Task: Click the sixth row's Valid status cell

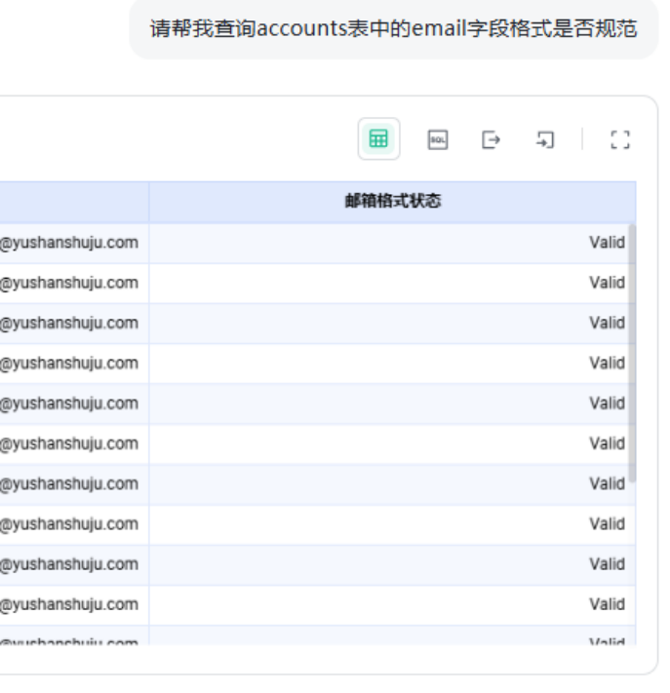Action: coord(606,443)
